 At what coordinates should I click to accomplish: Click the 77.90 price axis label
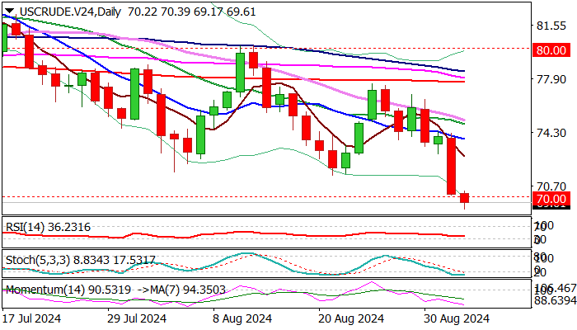click(x=551, y=80)
